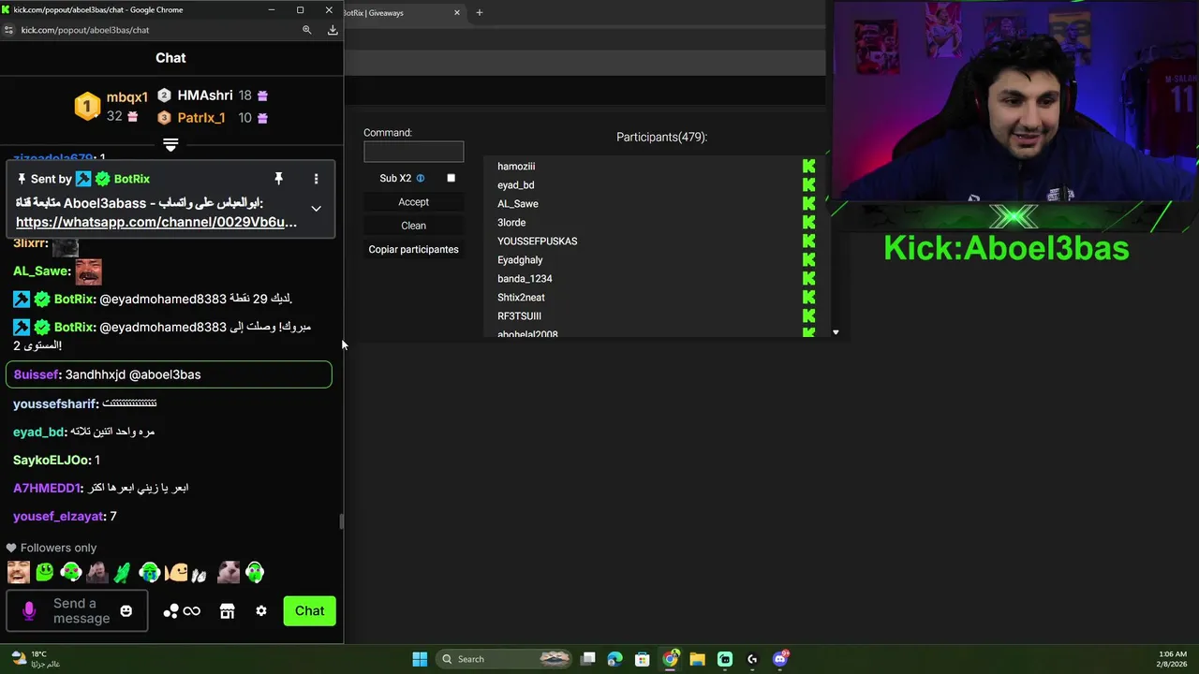This screenshot has width=1199, height=674.
Task: Click the Kick icon next to hamoziii
Action: [809, 166]
